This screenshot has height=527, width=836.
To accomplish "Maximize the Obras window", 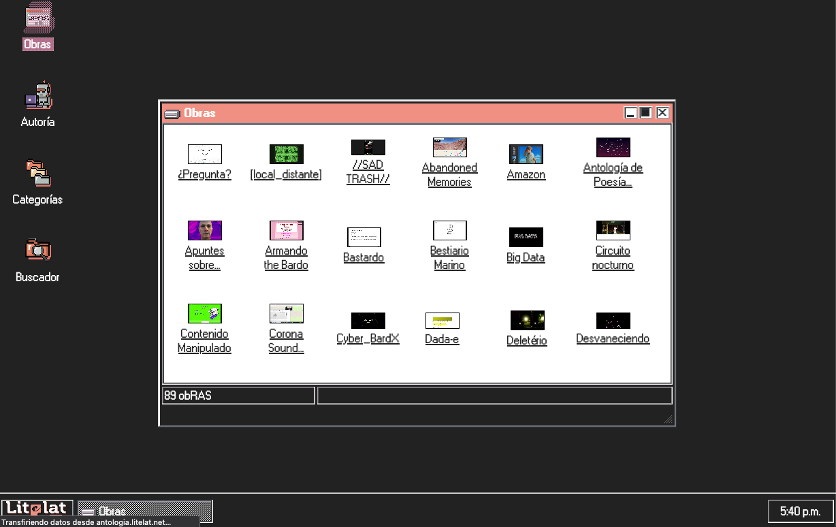I will coord(646,113).
